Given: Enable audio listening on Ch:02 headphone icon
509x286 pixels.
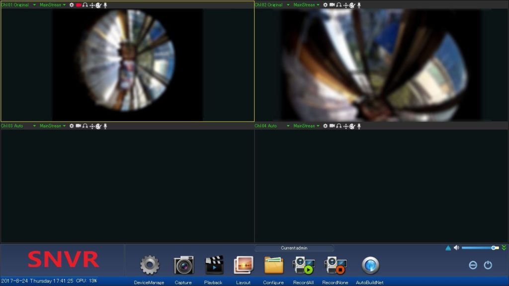Looking at the screenshot, I should coord(338,5).
